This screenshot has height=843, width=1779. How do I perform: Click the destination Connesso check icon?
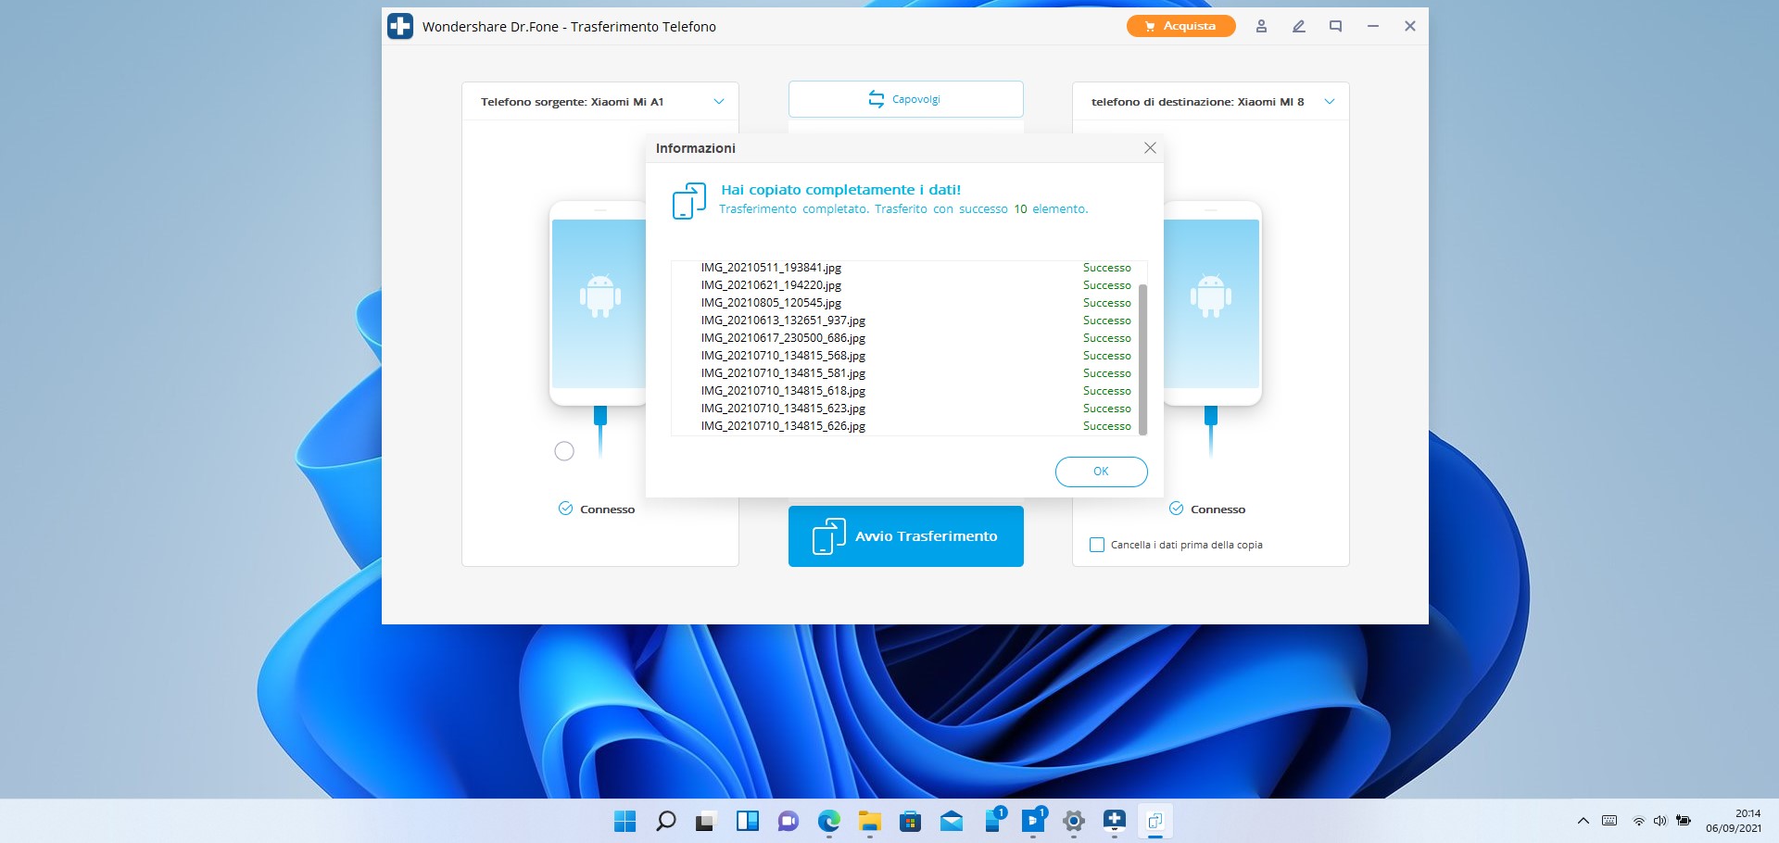tap(1176, 509)
